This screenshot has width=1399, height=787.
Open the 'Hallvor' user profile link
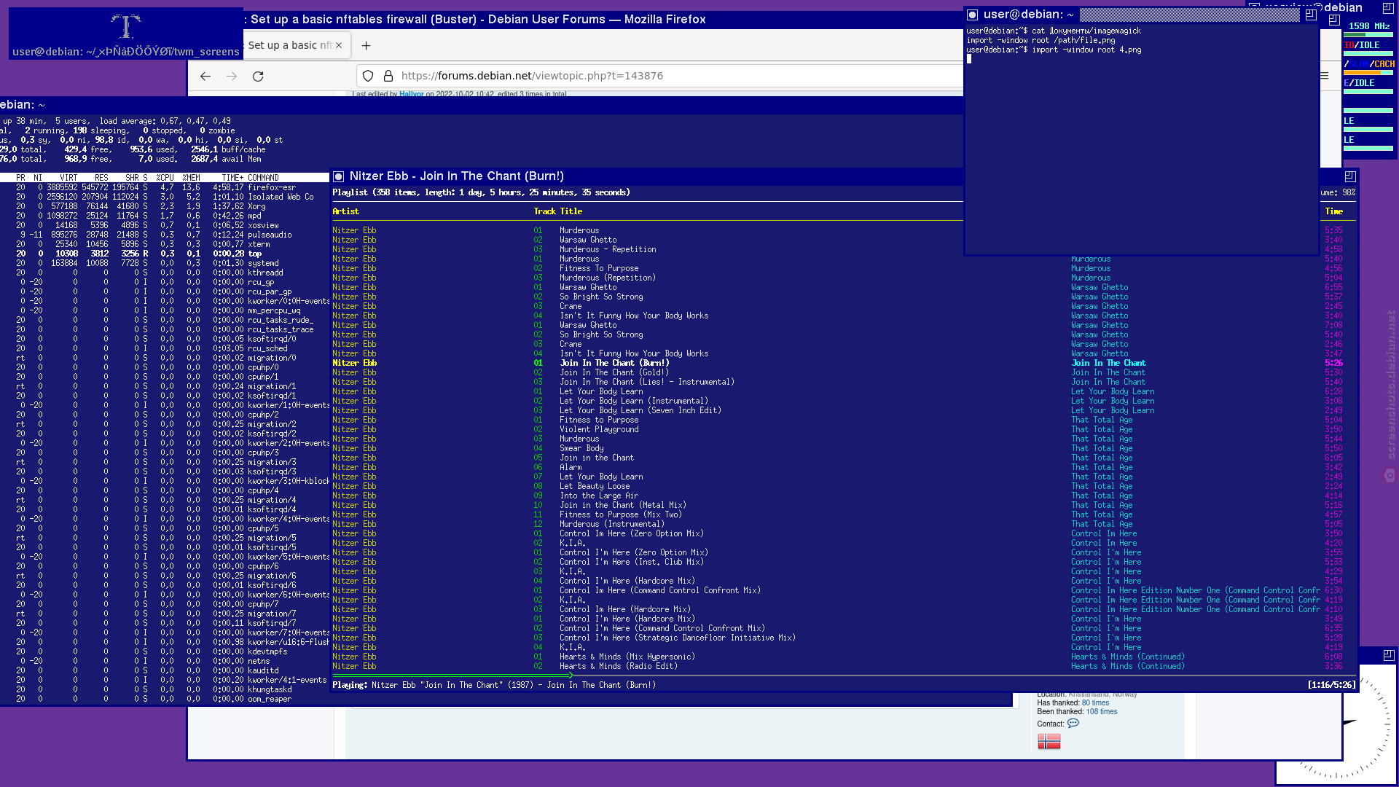pyautogui.click(x=411, y=94)
